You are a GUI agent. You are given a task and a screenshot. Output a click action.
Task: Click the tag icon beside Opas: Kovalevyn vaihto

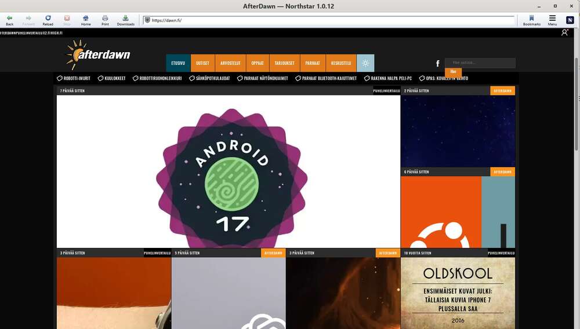coord(422,78)
